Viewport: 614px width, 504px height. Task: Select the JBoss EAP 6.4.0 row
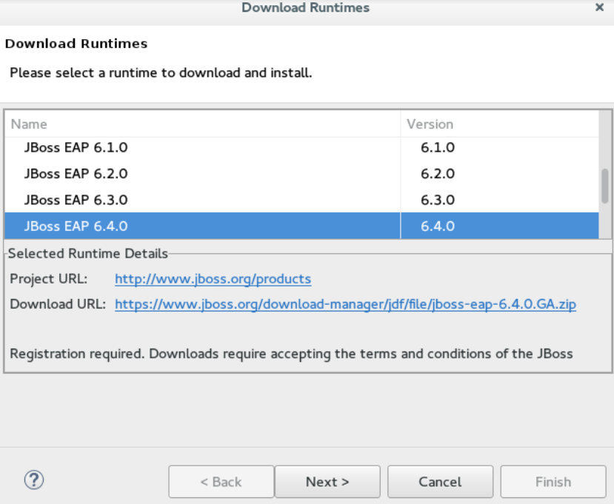(301, 226)
